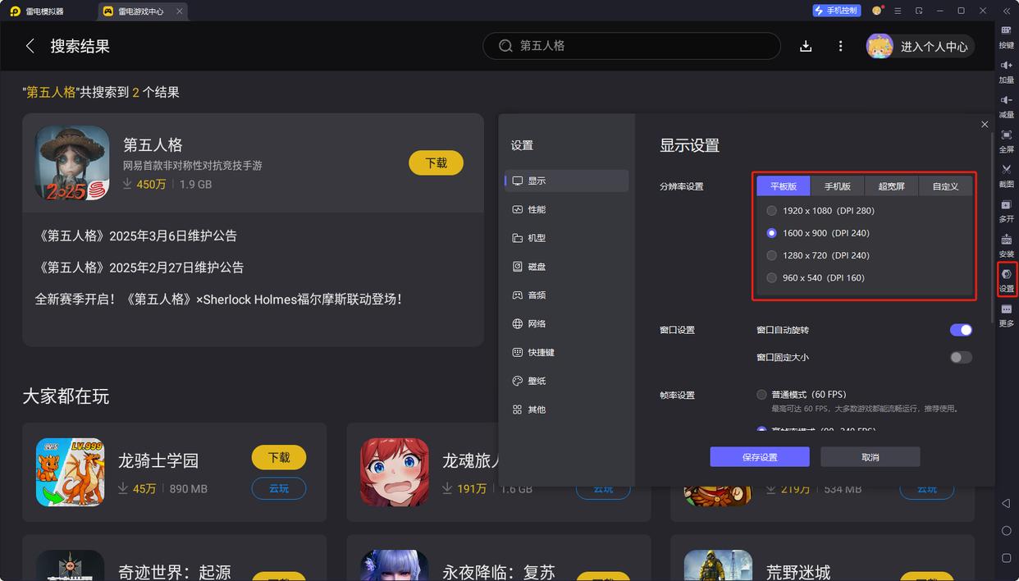Show 更多 tools in the sidebar
1019x581 pixels.
[x=1007, y=314]
